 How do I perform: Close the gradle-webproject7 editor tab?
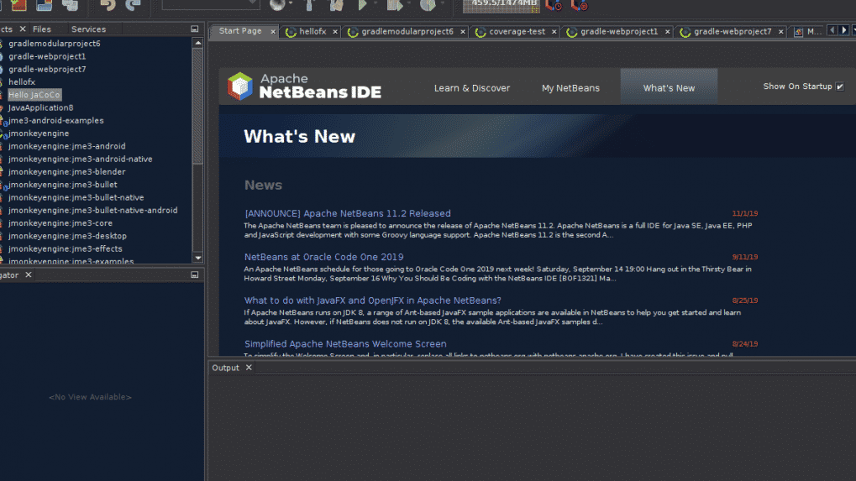[781, 32]
